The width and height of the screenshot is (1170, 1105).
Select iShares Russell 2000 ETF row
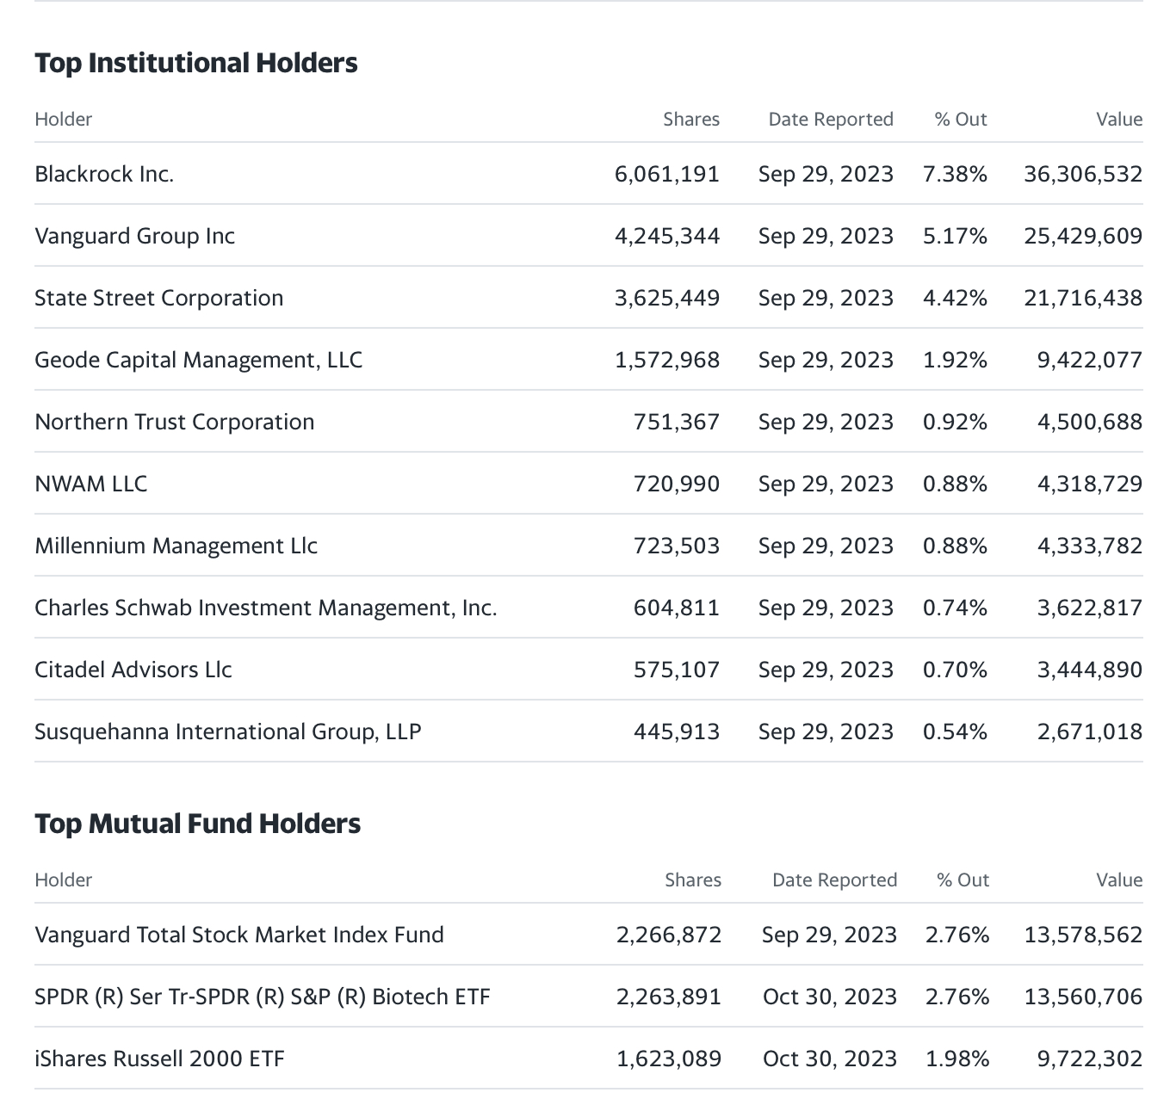pyautogui.click(x=589, y=1059)
